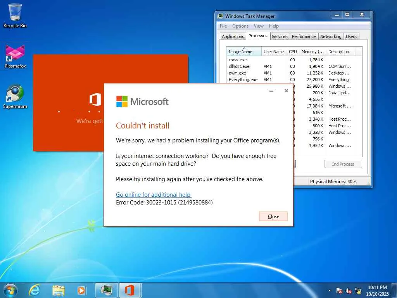Go to the Networking tab

[x=331, y=36]
